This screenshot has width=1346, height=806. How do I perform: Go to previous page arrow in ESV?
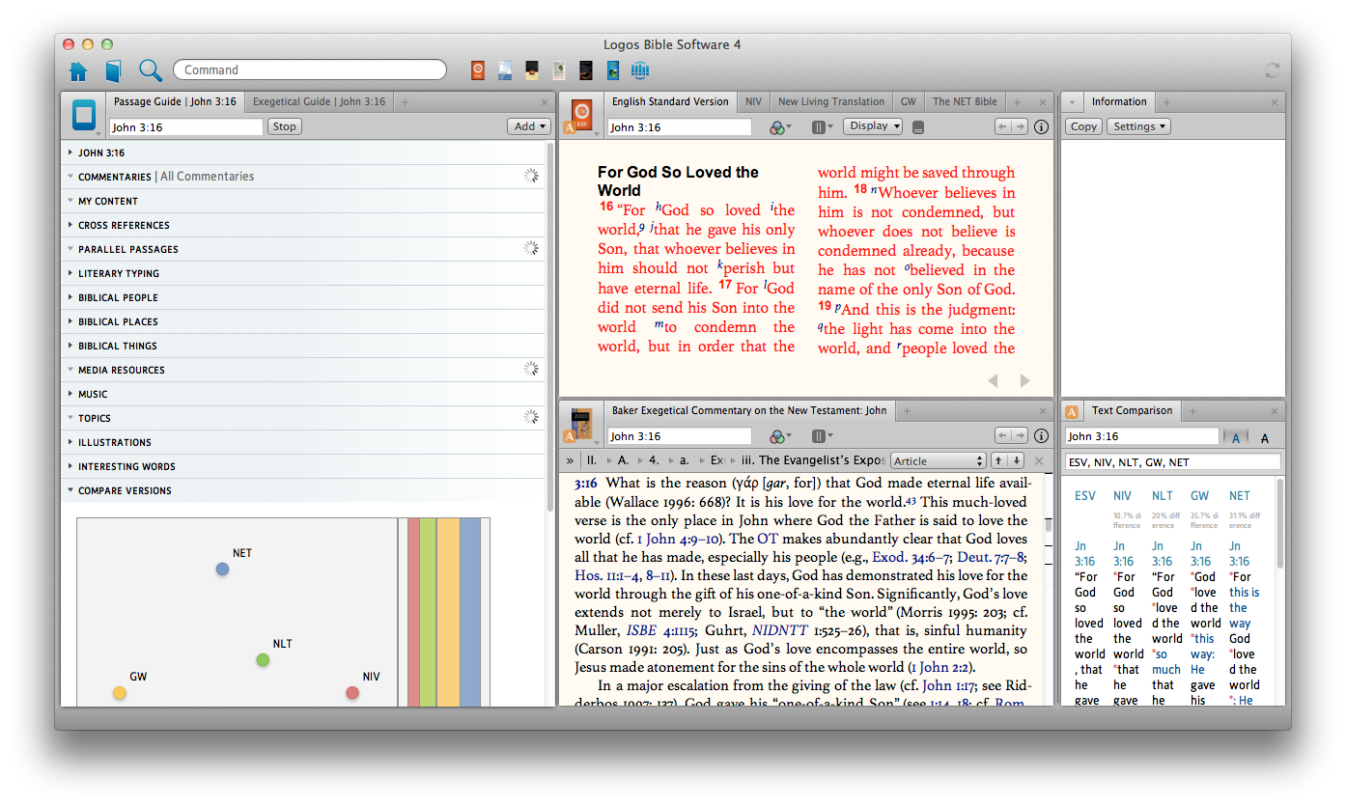994,380
